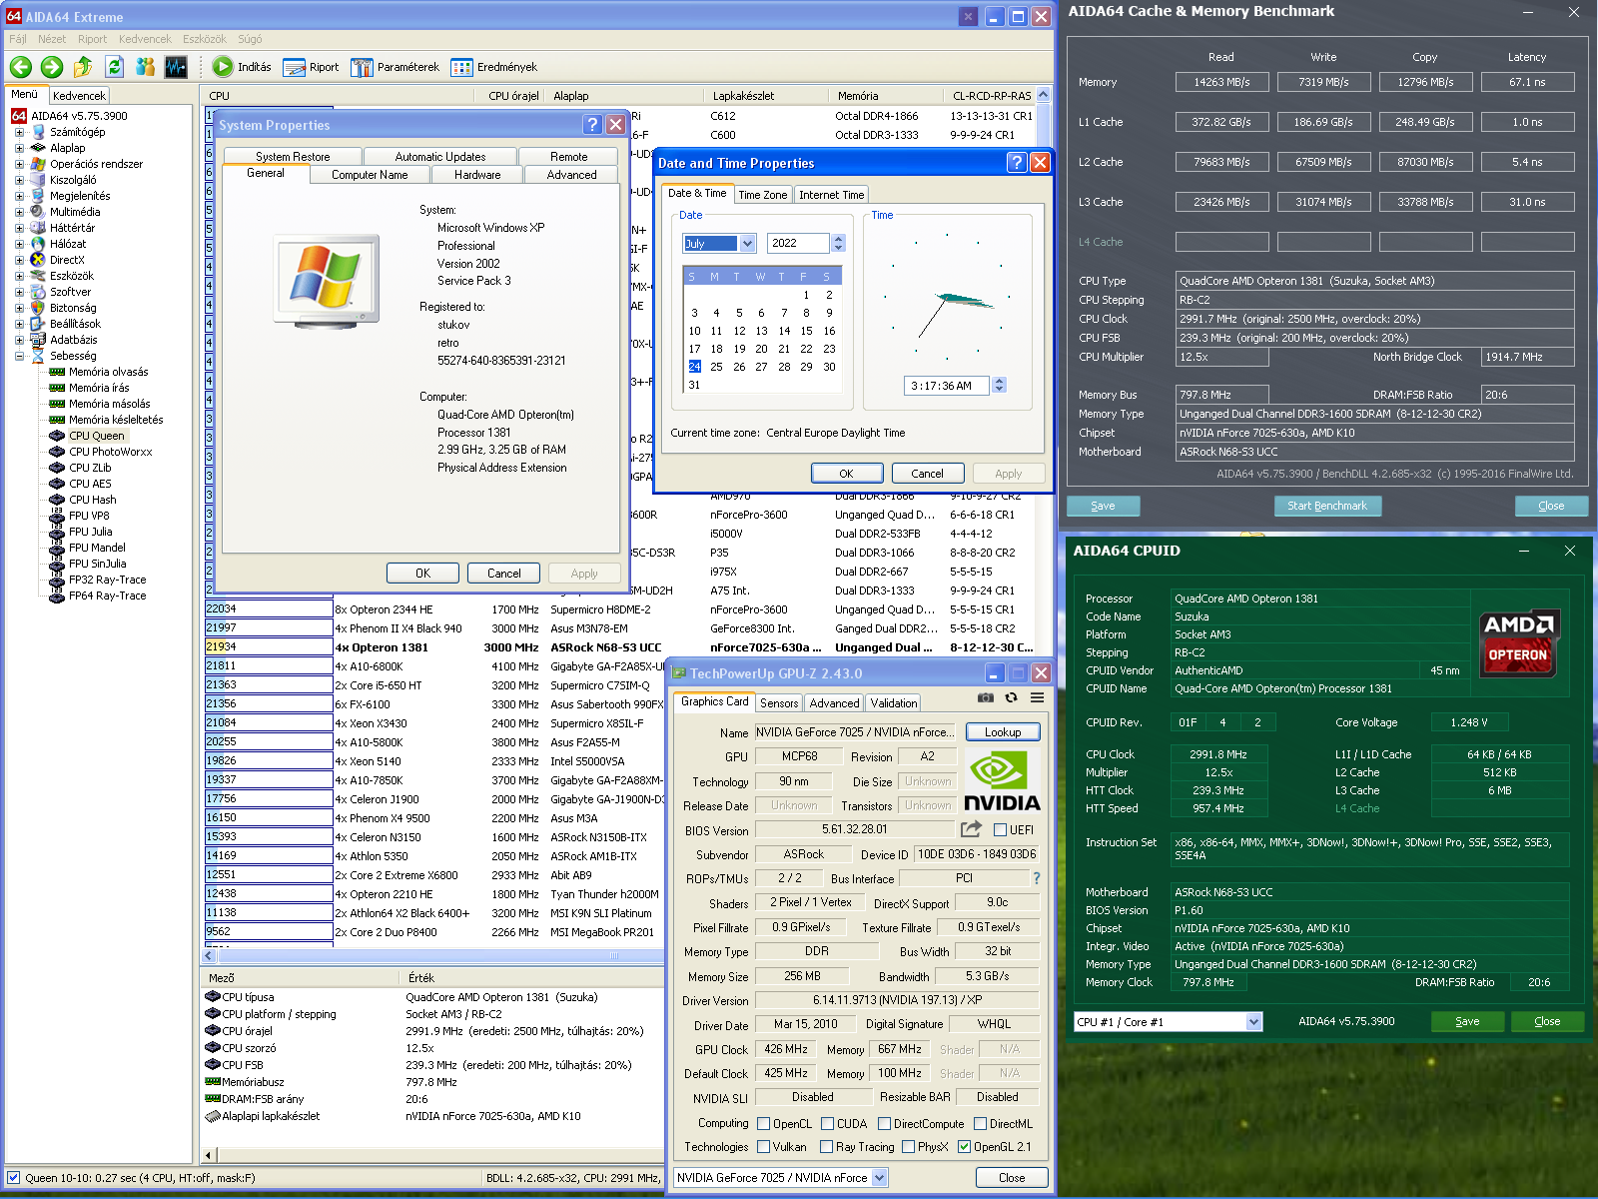Click the folder Up icon in AIDA64 toolbar
The image size is (1598, 1199).
83,67
